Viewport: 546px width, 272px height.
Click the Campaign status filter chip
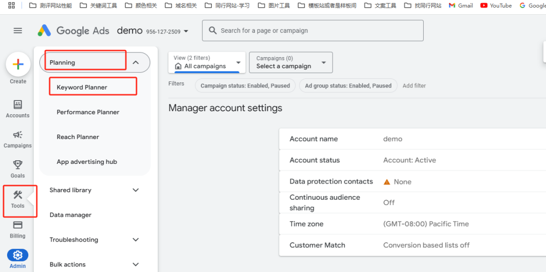click(x=245, y=86)
